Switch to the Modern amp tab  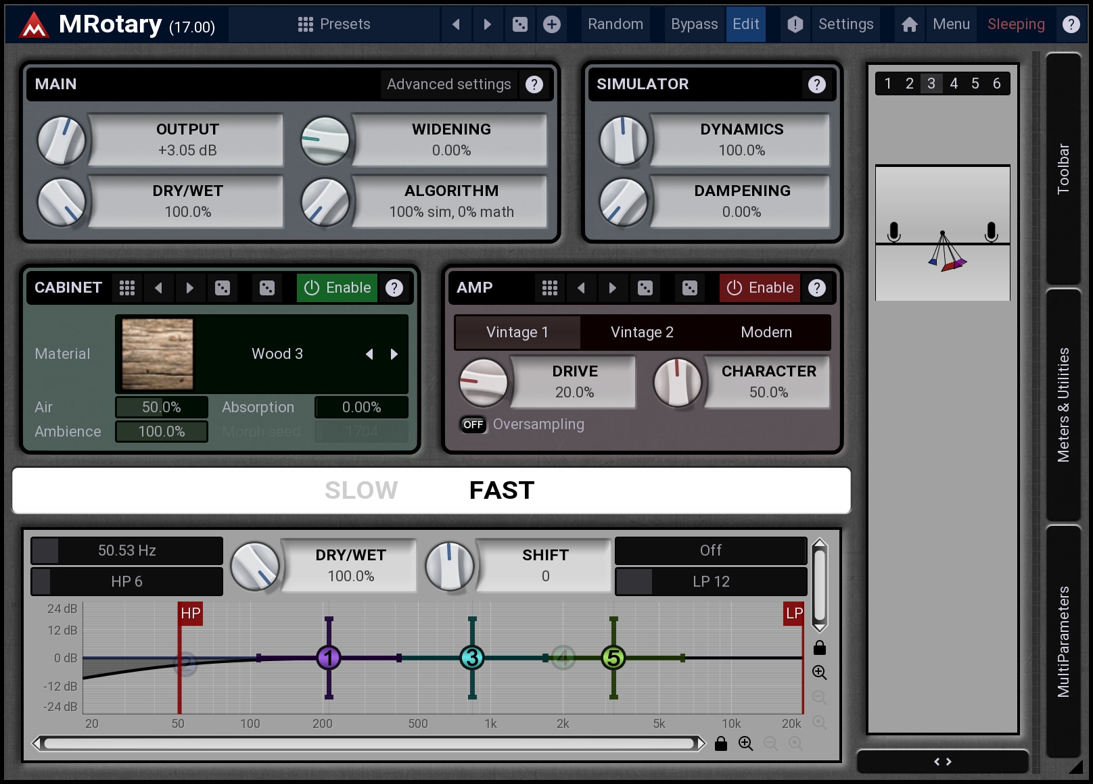766,333
